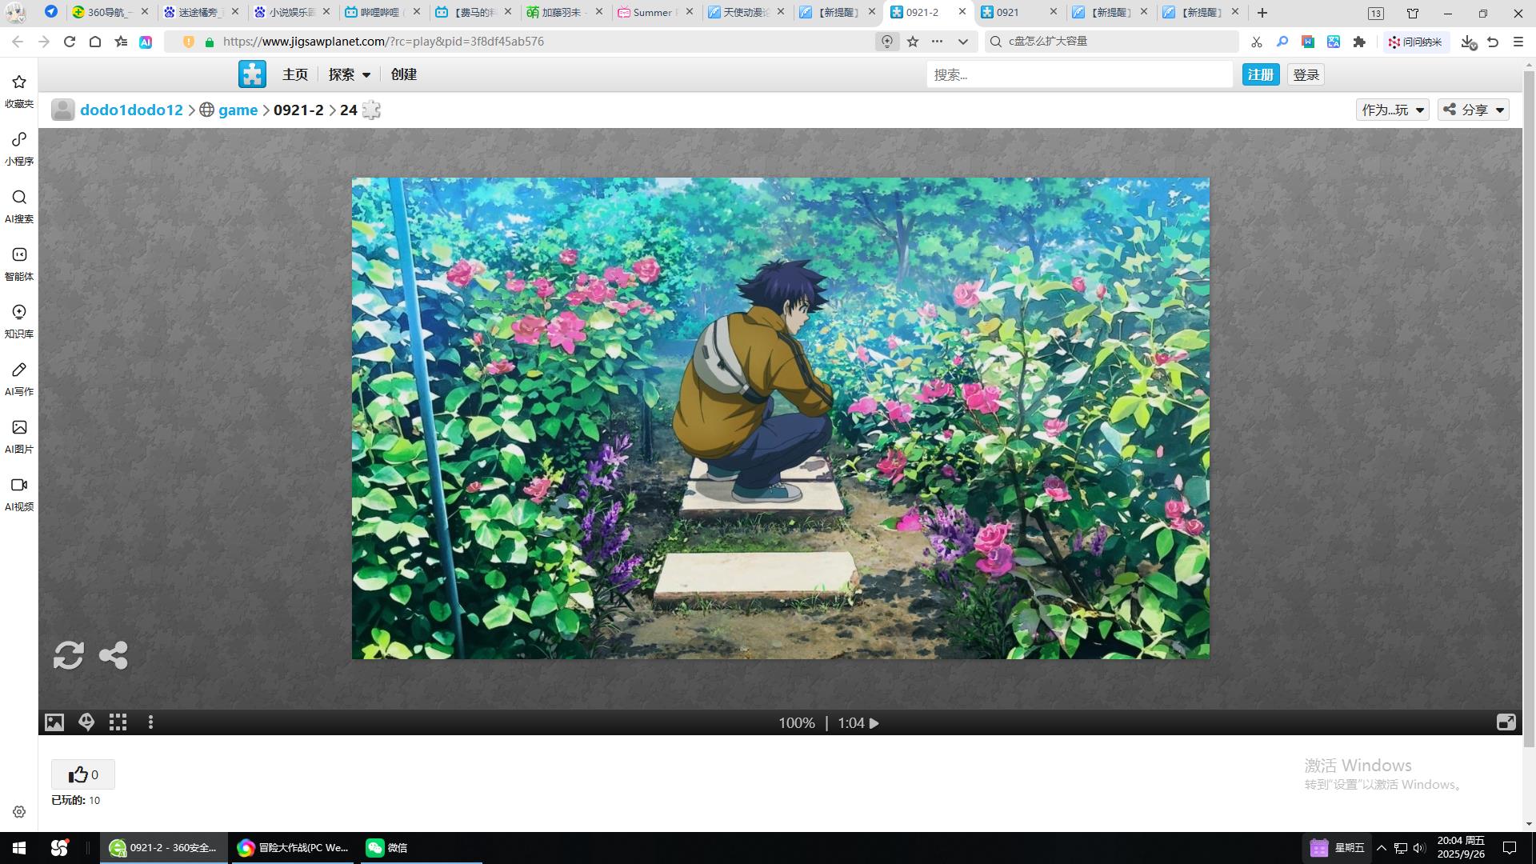Open the three-dot puzzle options menu
1536x864 pixels.
(150, 722)
